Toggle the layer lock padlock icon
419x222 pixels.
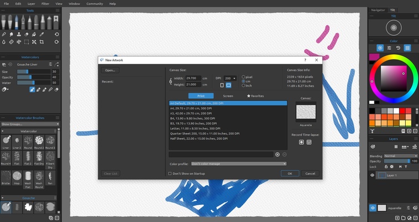[386, 167]
